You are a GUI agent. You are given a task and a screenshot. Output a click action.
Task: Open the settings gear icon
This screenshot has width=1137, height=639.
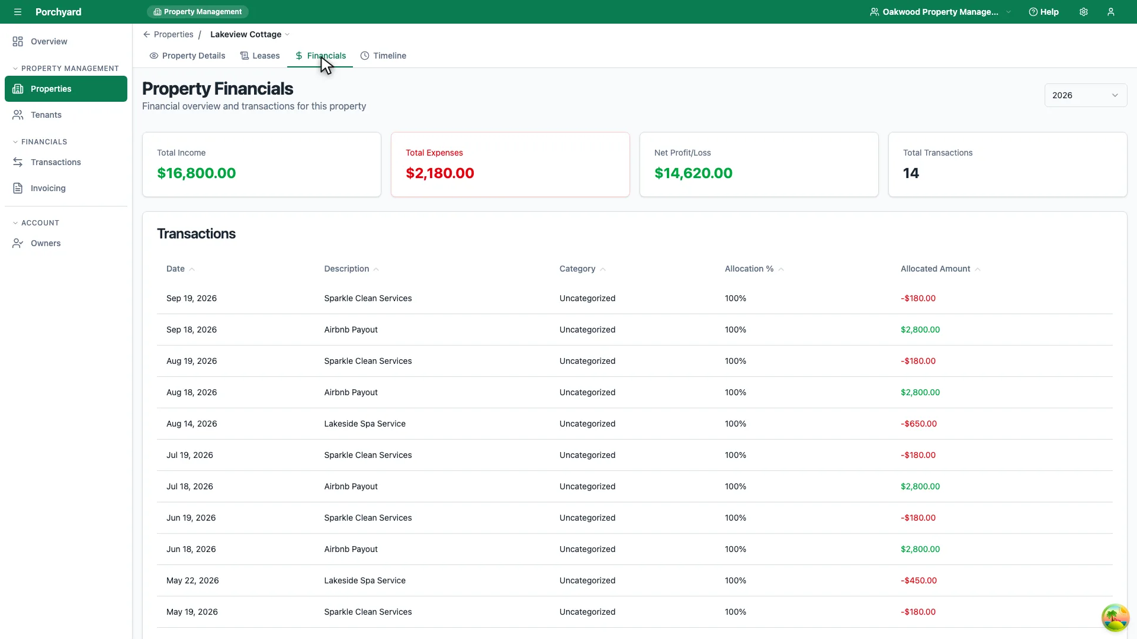click(x=1084, y=12)
